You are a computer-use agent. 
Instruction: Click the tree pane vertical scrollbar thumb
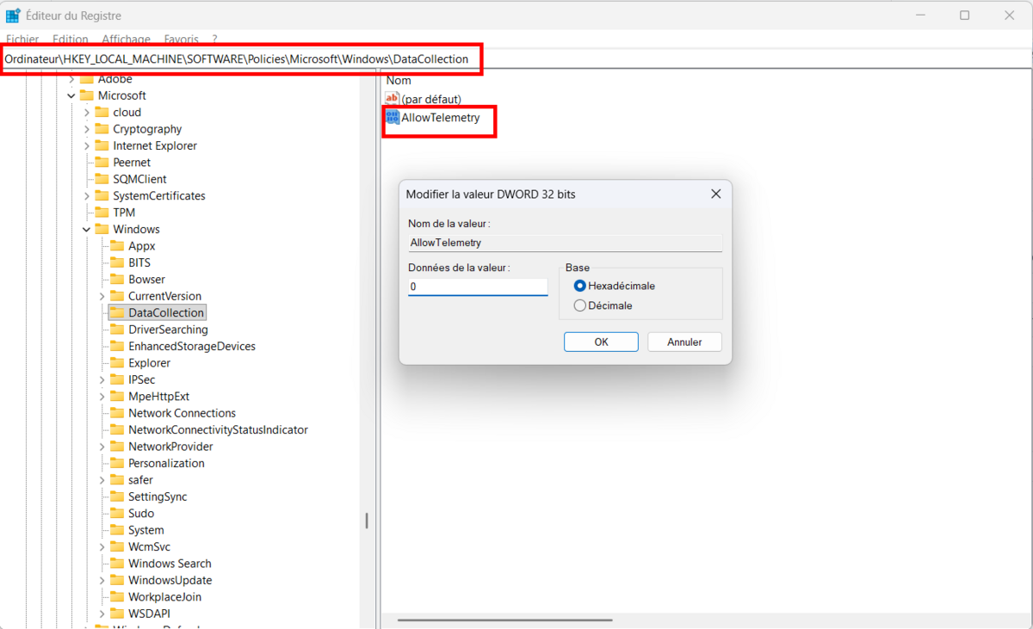pos(367,521)
